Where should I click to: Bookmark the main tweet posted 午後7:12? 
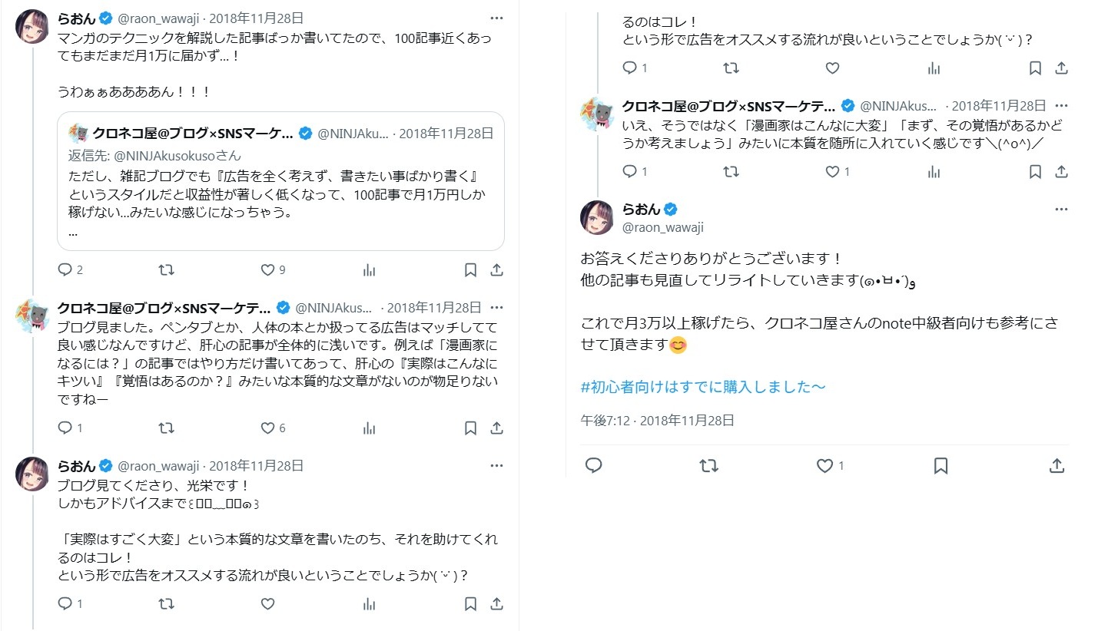940,465
